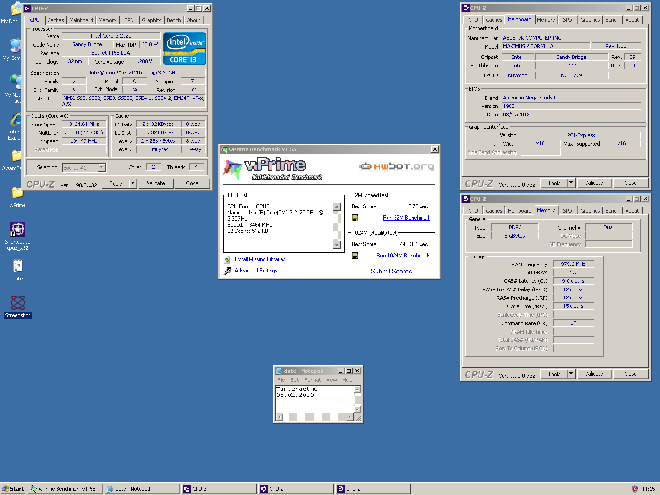Click the wPrime title bar icon
The image size is (660, 495).
pyautogui.click(x=224, y=149)
